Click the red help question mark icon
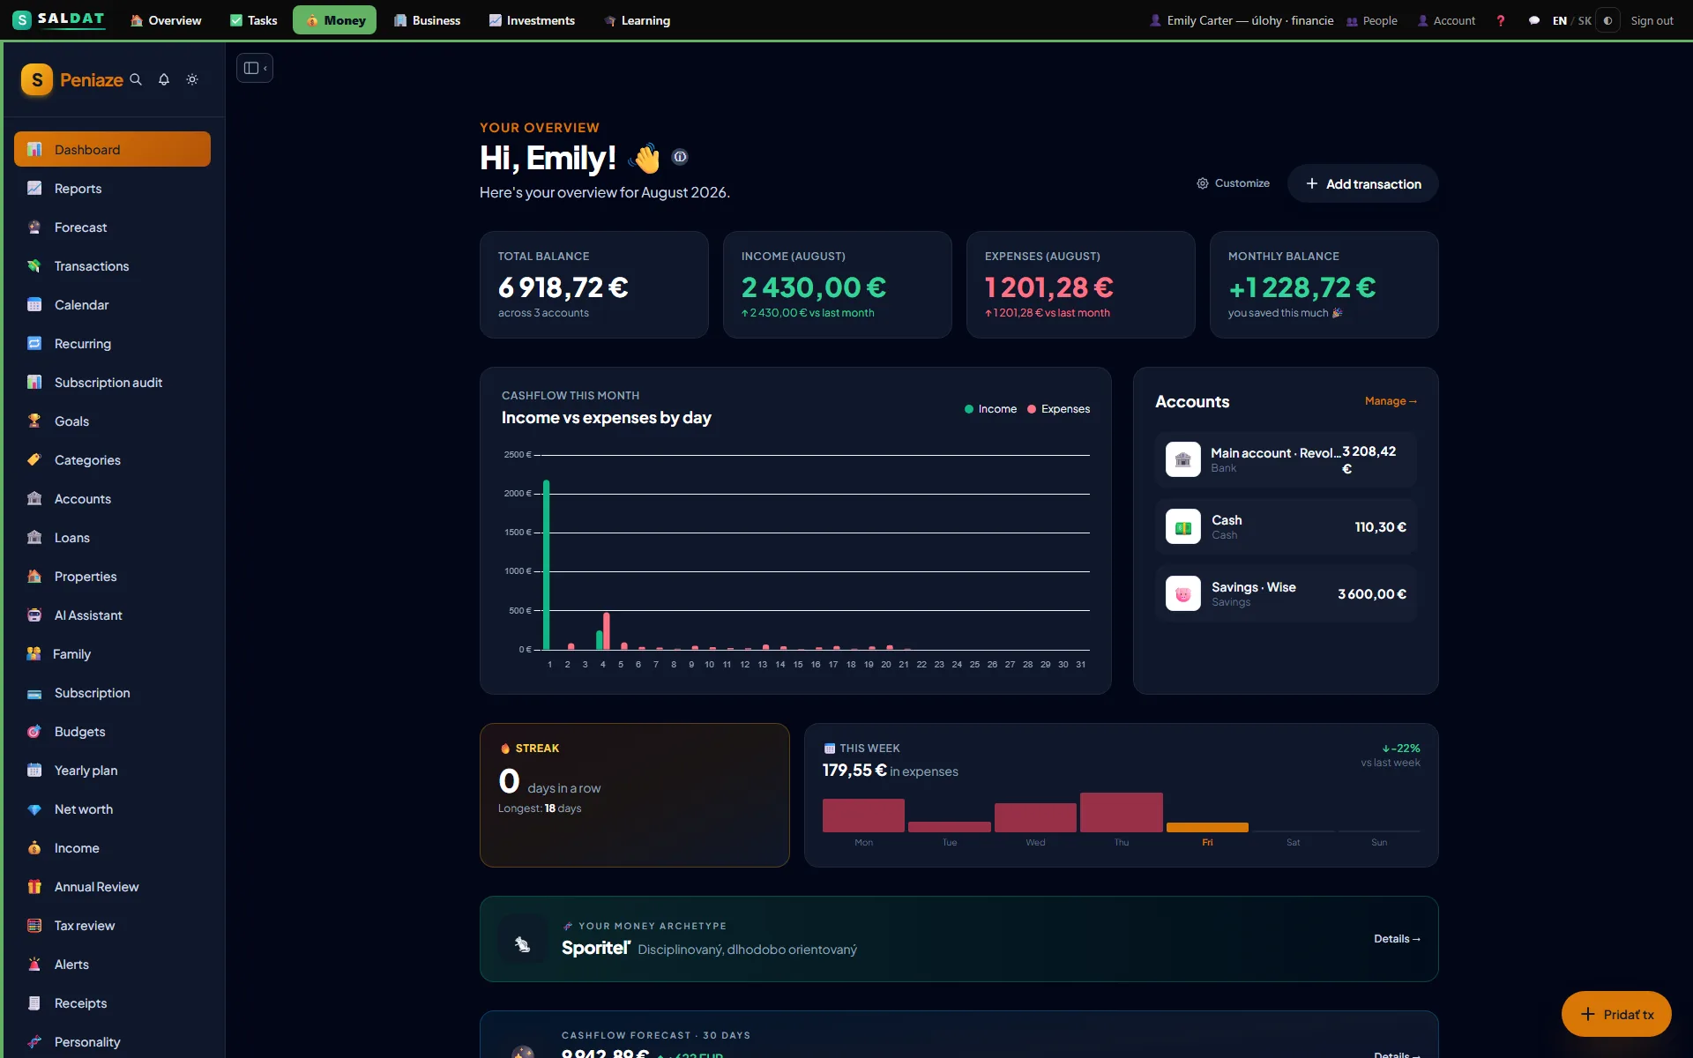The image size is (1693, 1058). pyautogui.click(x=1501, y=20)
